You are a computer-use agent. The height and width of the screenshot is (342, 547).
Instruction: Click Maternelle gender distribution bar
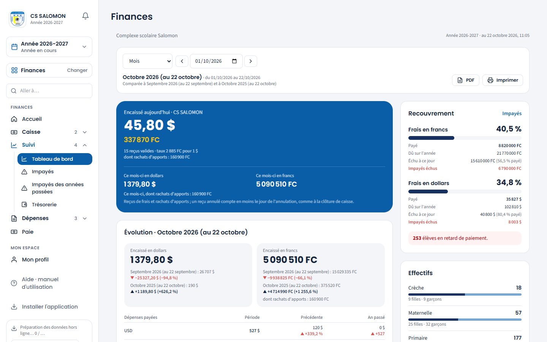465,320
